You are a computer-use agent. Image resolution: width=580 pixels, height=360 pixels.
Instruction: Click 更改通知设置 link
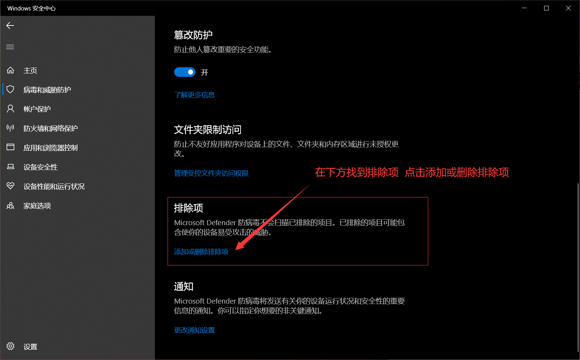pyautogui.click(x=194, y=330)
